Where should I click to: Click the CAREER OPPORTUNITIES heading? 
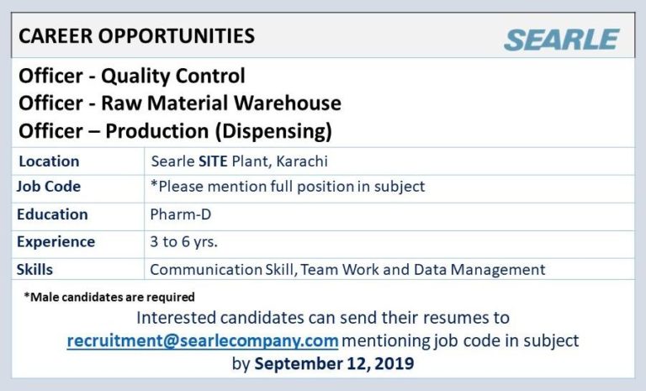136,36
